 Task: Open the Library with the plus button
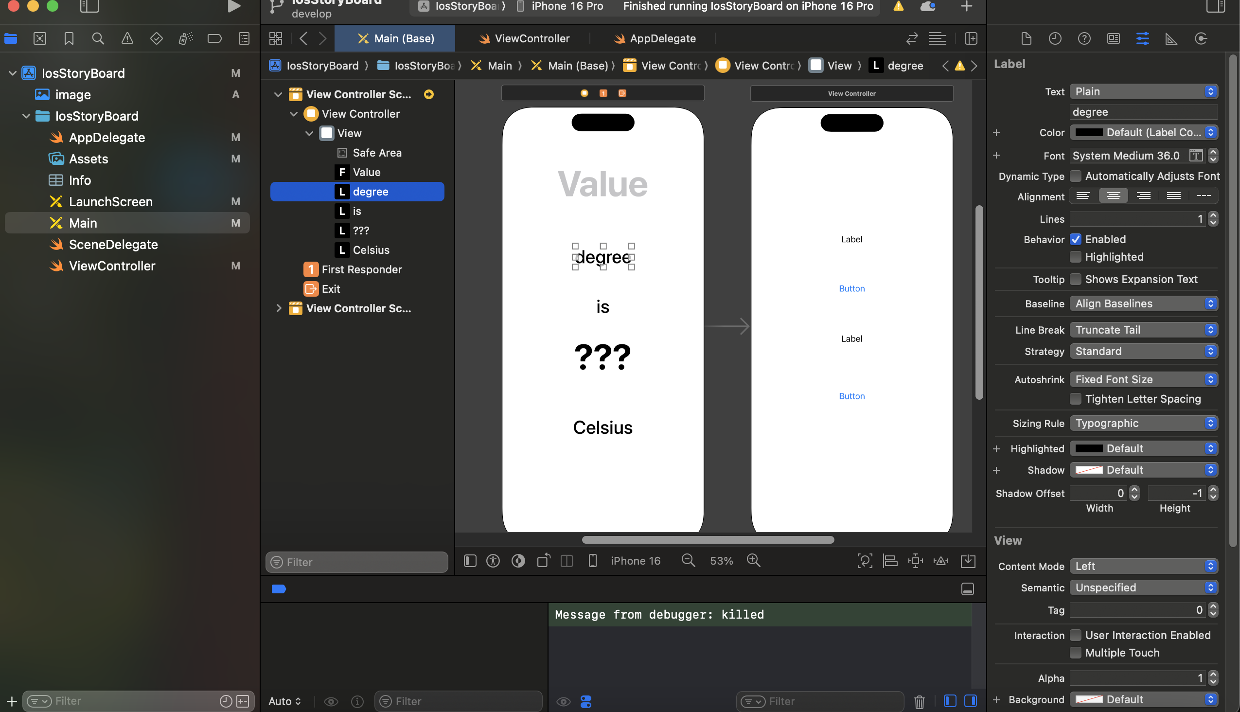point(967,6)
